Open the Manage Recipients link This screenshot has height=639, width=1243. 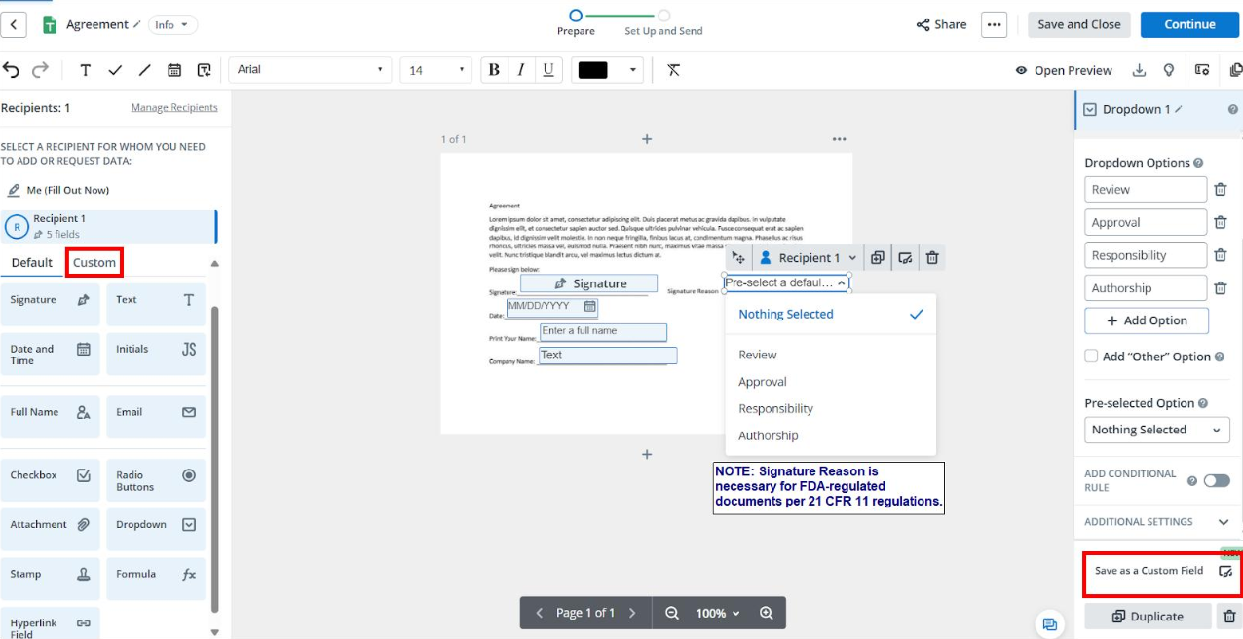[174, 107]
